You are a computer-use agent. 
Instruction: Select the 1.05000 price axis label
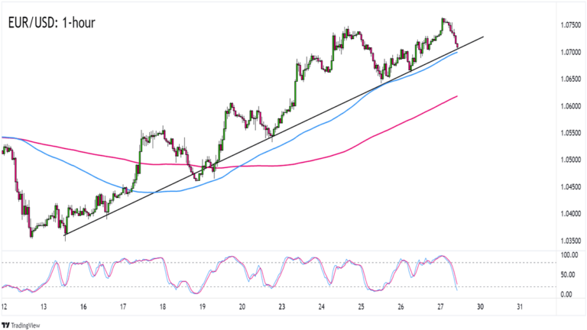pos(570,160)
